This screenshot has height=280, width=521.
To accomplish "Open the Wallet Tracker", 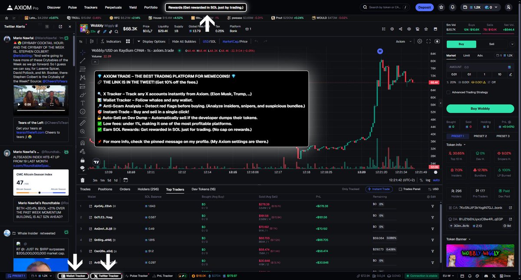I will (x=73, y=276).
